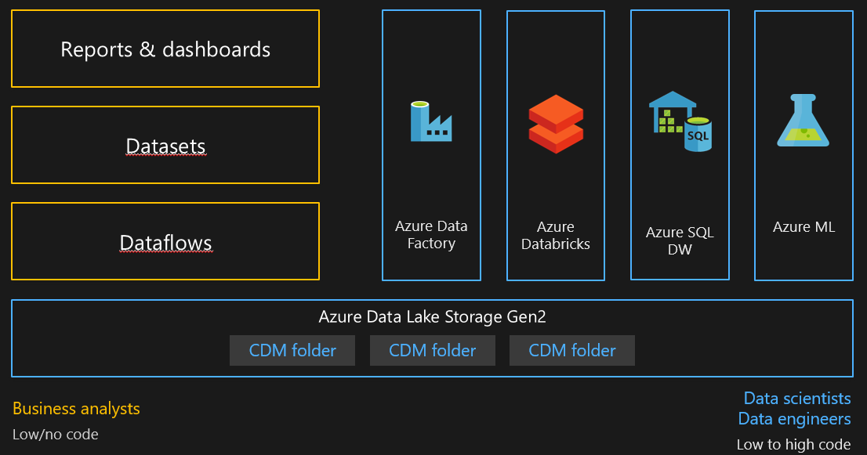The image size is (867, 455).
Task: Click the Low to high code caption
Action: click(x=793, y=444)
